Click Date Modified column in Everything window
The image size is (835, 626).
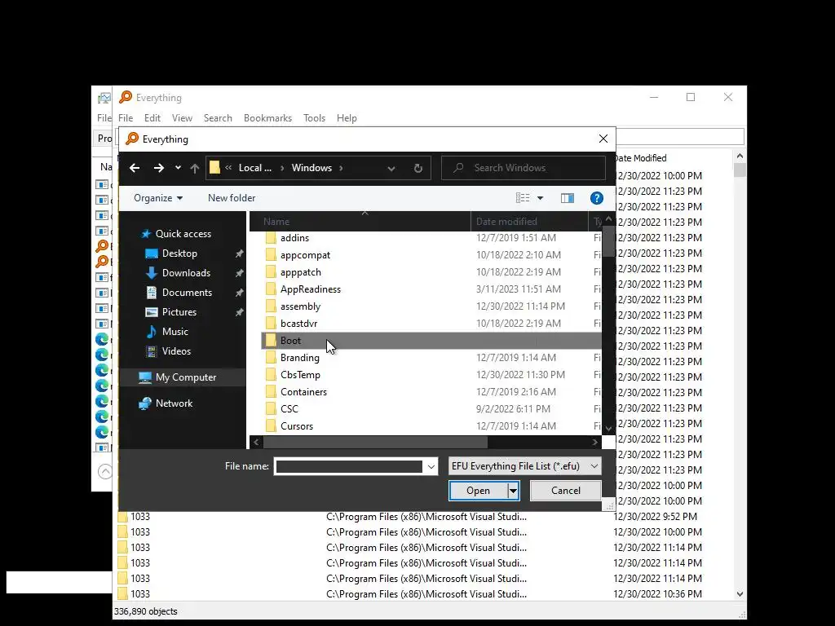641,158
